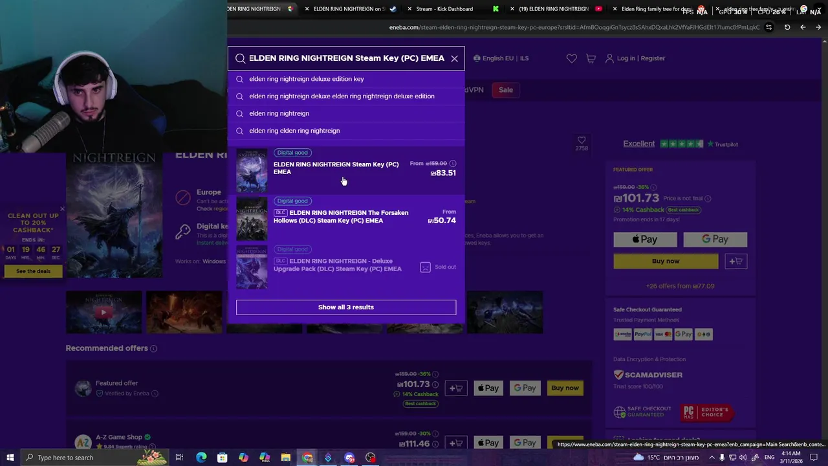
Task: Click the magnifier icon in the search bar
Action: coord(240,58)
